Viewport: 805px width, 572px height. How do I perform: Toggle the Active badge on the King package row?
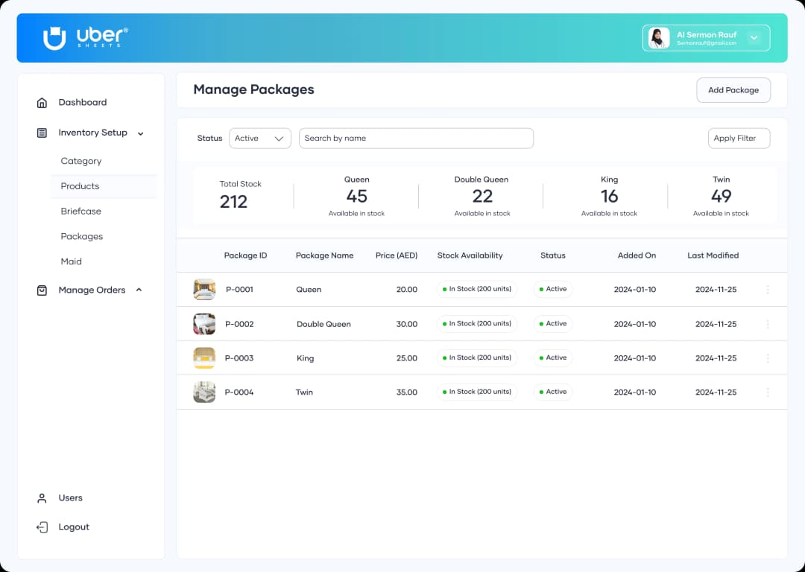coord(552,357)
